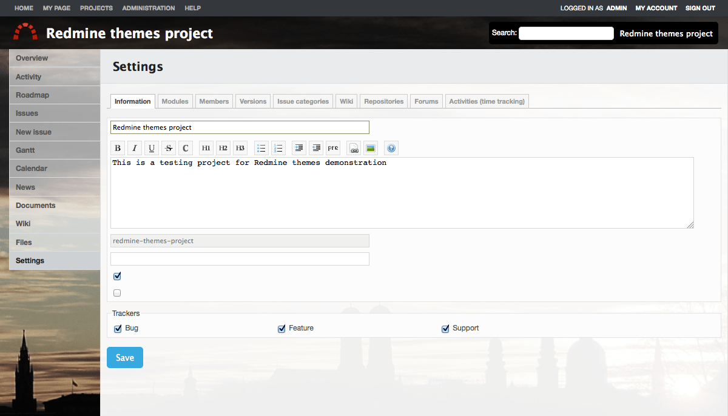Open Projects in top menu
Image resolution: width=728 pixels, height=416 pixels.
(96, 8)
